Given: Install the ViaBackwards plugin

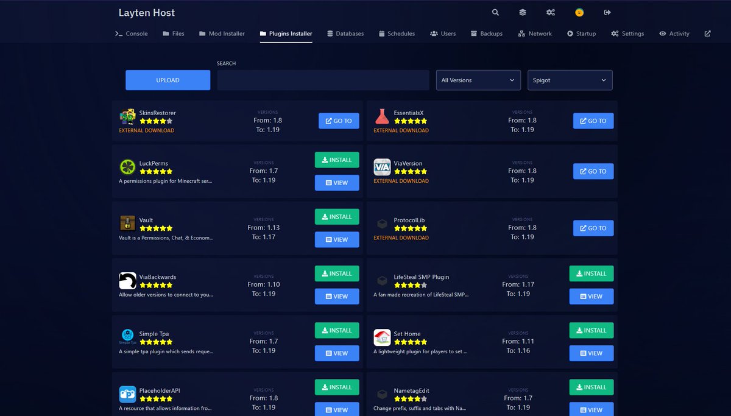Looking at the screenshot, I should (x=337, y=273).
